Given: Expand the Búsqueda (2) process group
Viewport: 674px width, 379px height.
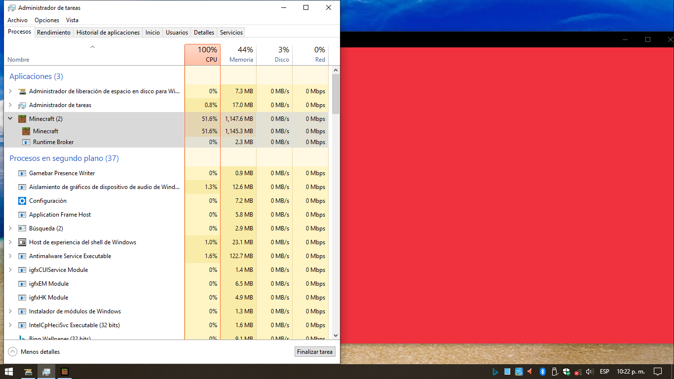Looking at the screenshot, I should [10, 228].
